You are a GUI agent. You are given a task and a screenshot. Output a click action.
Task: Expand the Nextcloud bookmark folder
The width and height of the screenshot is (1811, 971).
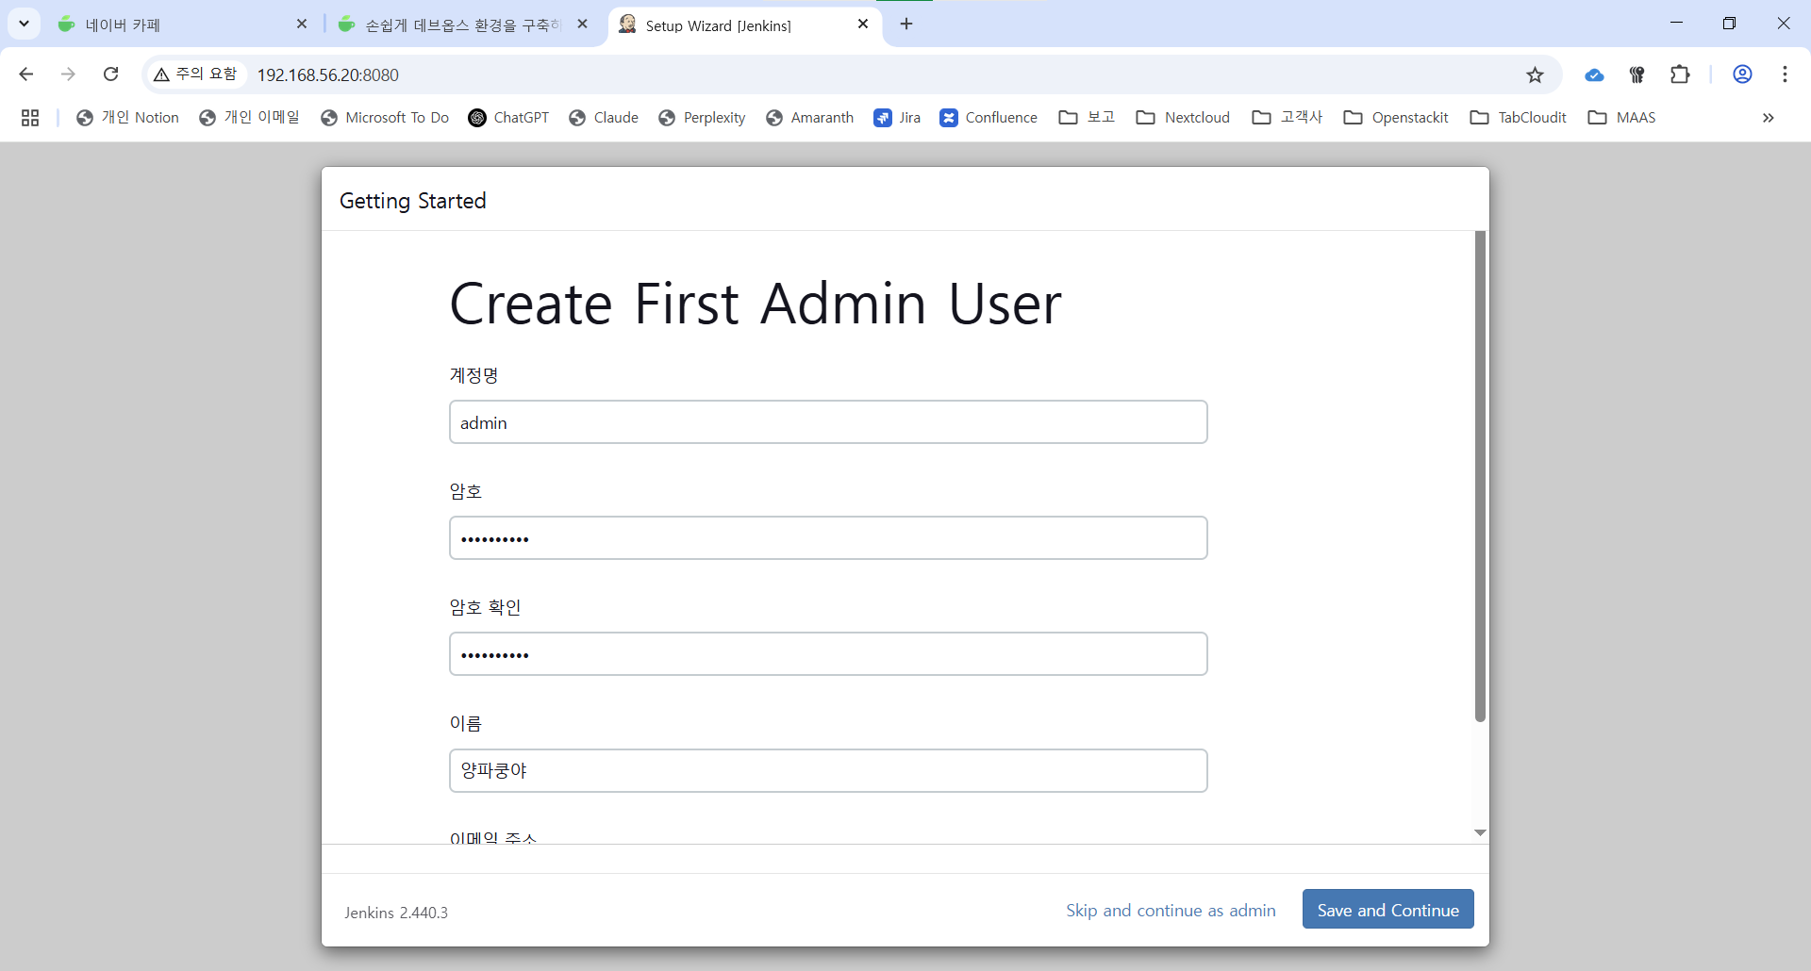(1184, 118)
